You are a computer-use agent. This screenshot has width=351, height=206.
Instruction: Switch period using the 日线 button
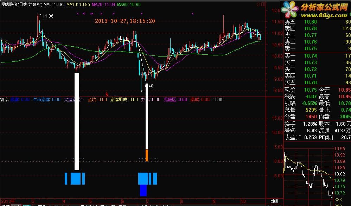coord(274,201)
